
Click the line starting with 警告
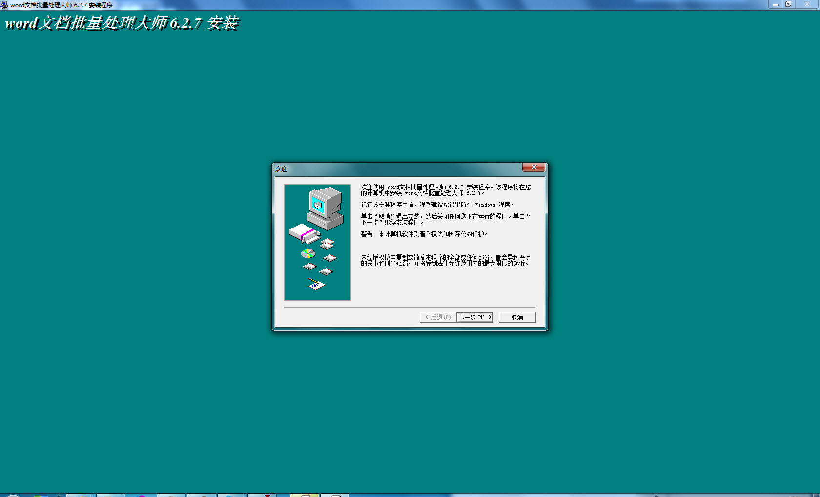pyautogui.click(x=424, y=234)
